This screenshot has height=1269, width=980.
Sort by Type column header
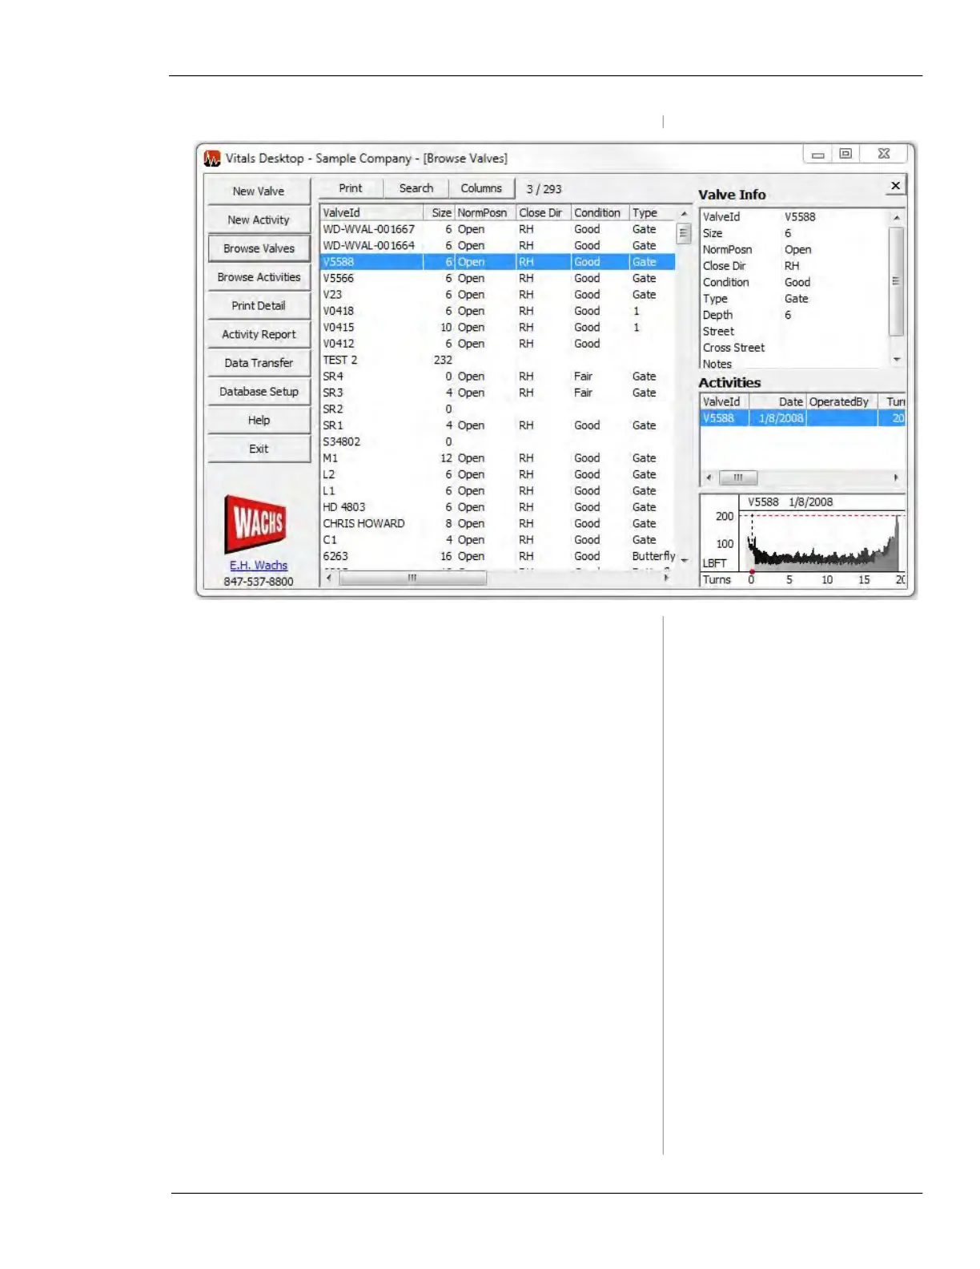click(653, 213)
